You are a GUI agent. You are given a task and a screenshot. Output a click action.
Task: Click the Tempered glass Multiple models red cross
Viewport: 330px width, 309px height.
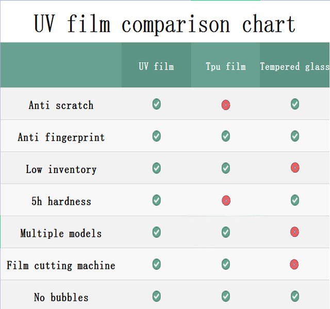coord(294,232)
